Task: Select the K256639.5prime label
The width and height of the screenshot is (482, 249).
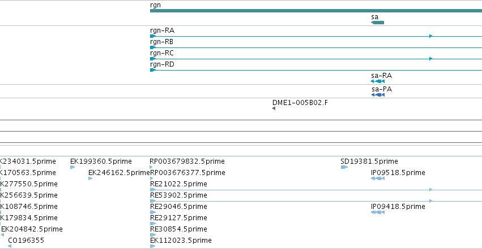Action: point(28,195)
